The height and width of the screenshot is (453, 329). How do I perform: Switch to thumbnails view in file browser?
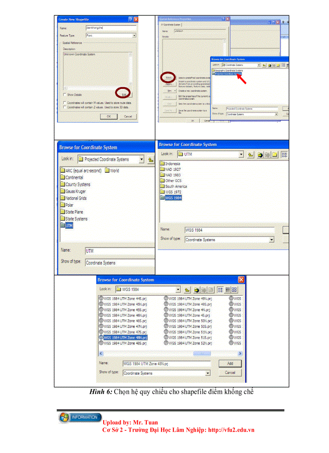coord(234,290)
